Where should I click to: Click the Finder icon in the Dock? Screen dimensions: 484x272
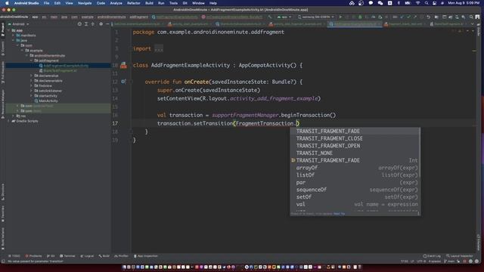coord(124,267)
